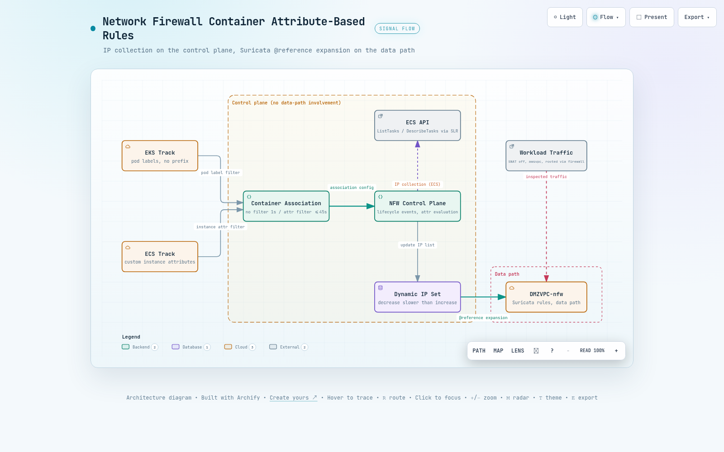Toggle the External legend filter
Viewport: 724px width, 452px height.
289,347
